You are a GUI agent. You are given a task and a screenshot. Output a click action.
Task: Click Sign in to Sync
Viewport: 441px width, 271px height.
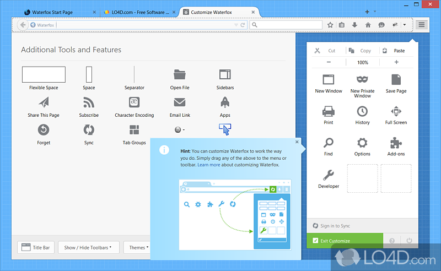click(x=335, y=226)
